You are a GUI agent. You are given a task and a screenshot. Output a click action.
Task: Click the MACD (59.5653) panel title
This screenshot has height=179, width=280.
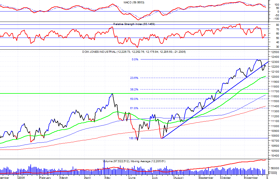click(x=134, y=3)
